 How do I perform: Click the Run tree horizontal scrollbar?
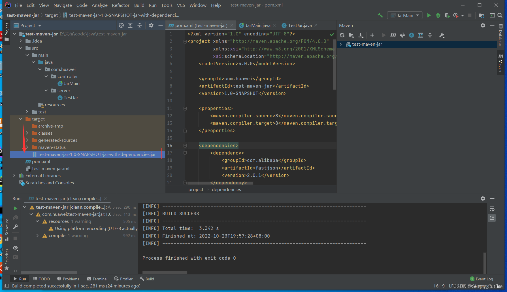(x=49, y=272)
